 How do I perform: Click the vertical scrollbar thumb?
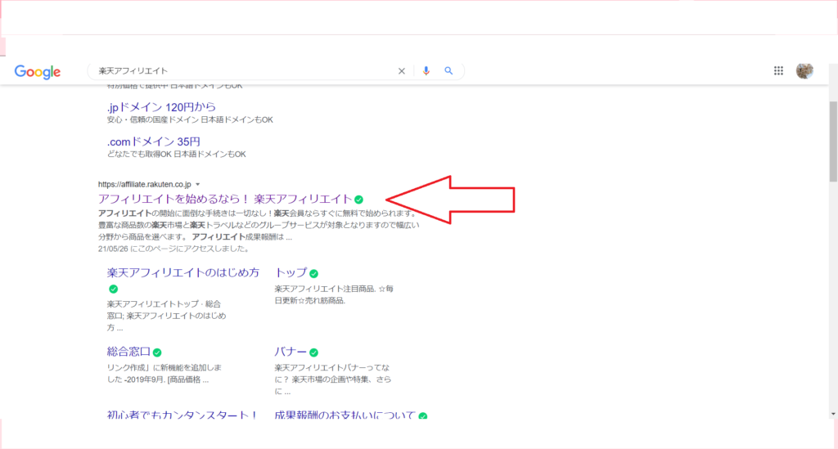tap(833, 141)
